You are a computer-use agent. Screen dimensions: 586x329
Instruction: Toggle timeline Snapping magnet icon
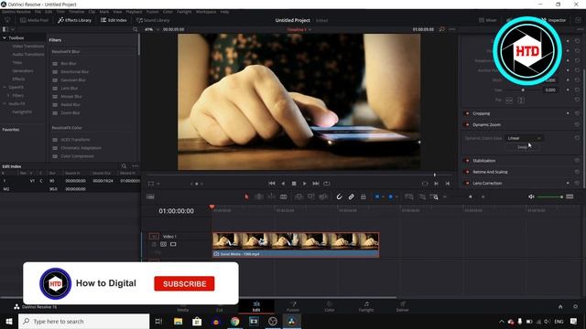(339, 196)
